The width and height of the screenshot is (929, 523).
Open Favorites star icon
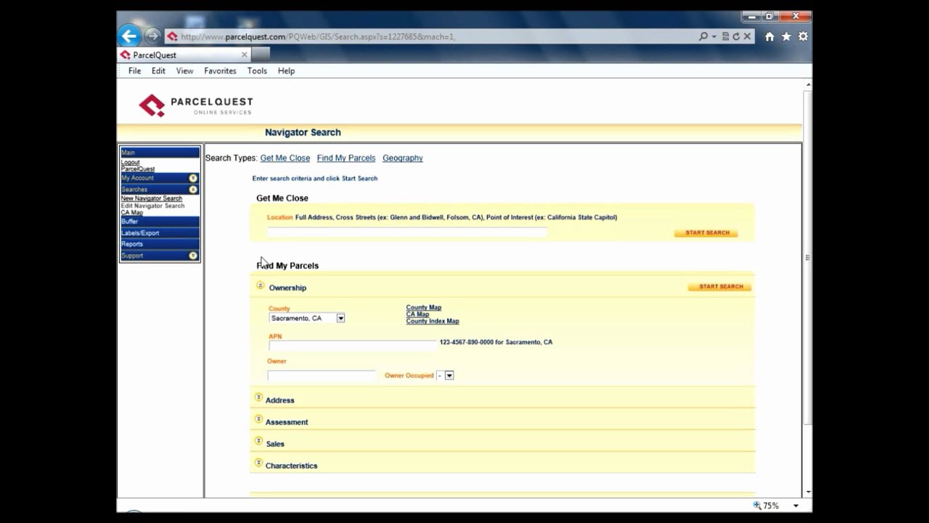(786, 36)
